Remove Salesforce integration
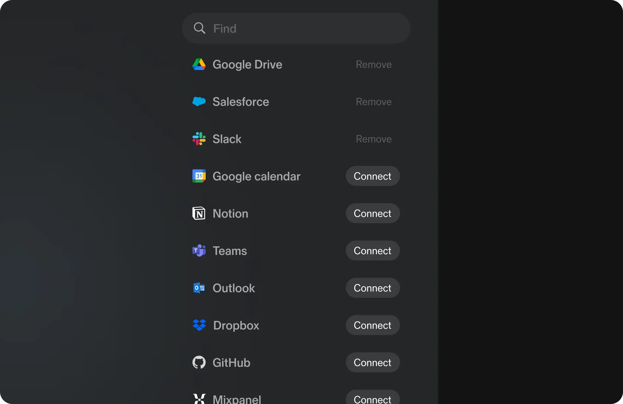623x404 pixels. coord(373,101)
